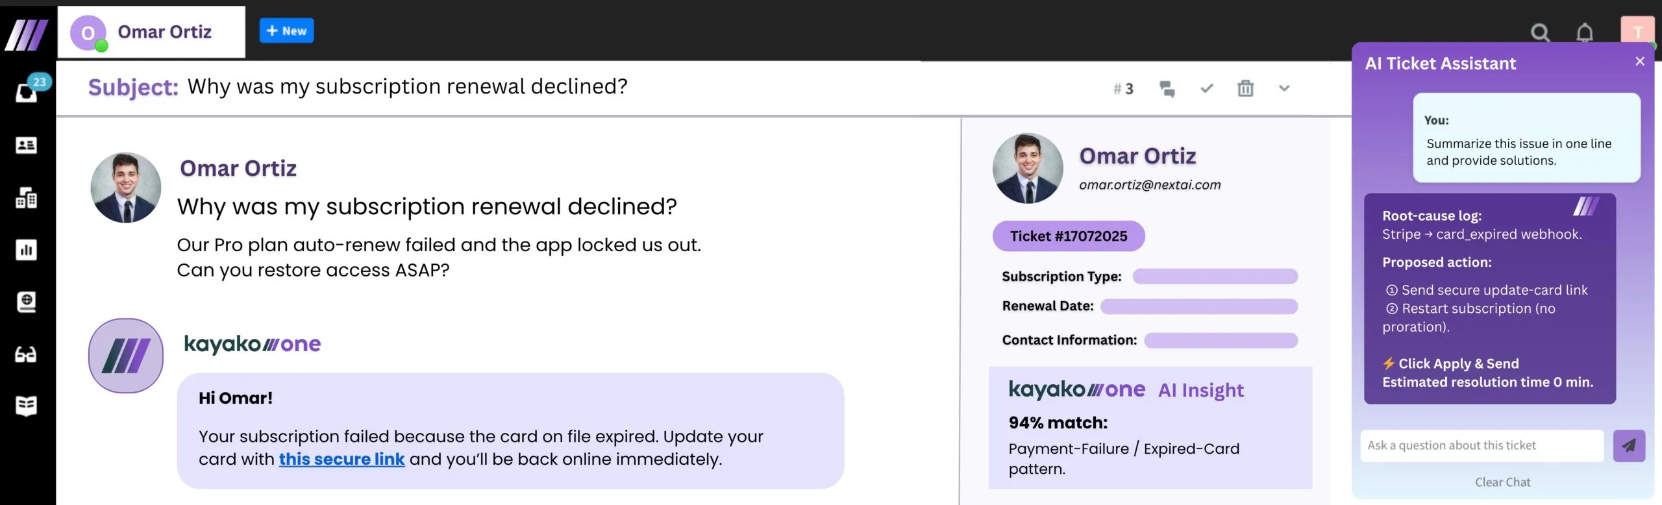The image size is (1662, 505).
Task: Open the inbox icon with 23 badge
Action: pyautogui.click(x=27, y=92)
